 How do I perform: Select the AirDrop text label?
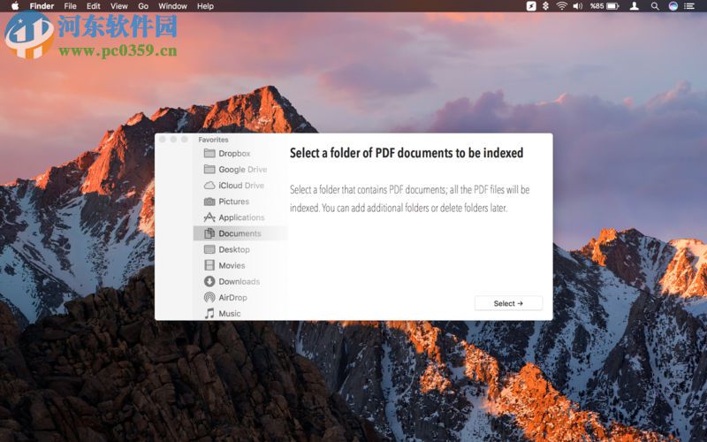(x=232, y=297)
